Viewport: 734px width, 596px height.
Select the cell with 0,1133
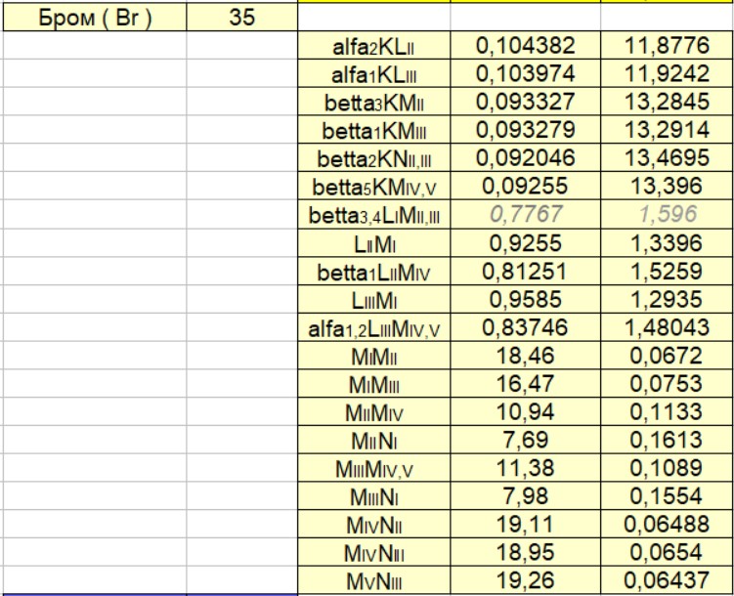point(668,411)
